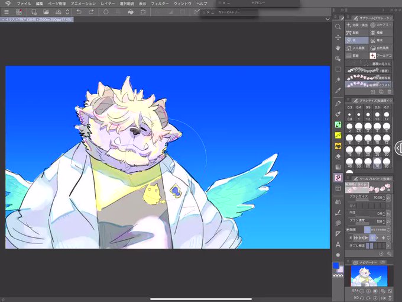Screen dimensions: 402x302
Task: Click the Clip Studio launcher icon
Action: tap(19, 12)
